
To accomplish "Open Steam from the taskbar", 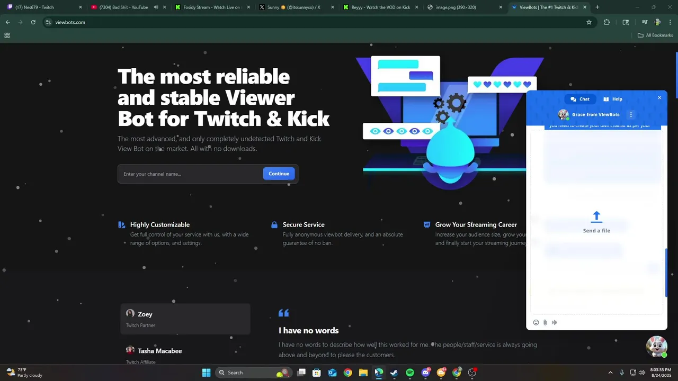I will (394, 373).
